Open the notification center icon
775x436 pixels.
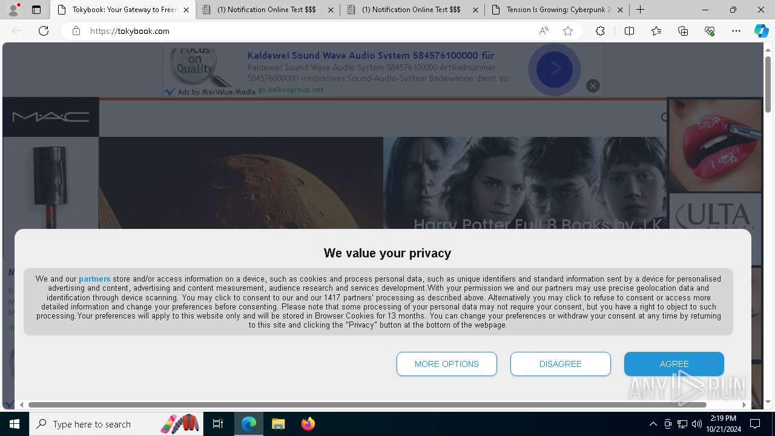[755, 424]
